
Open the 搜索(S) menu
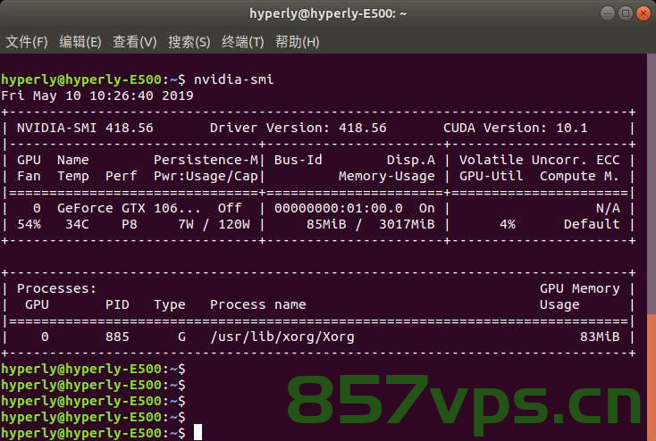(189, 42)
